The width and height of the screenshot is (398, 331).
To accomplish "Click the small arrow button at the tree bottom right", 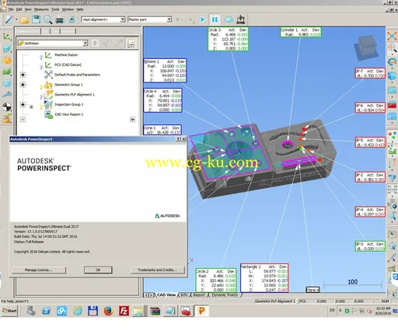I will (132, 120).
